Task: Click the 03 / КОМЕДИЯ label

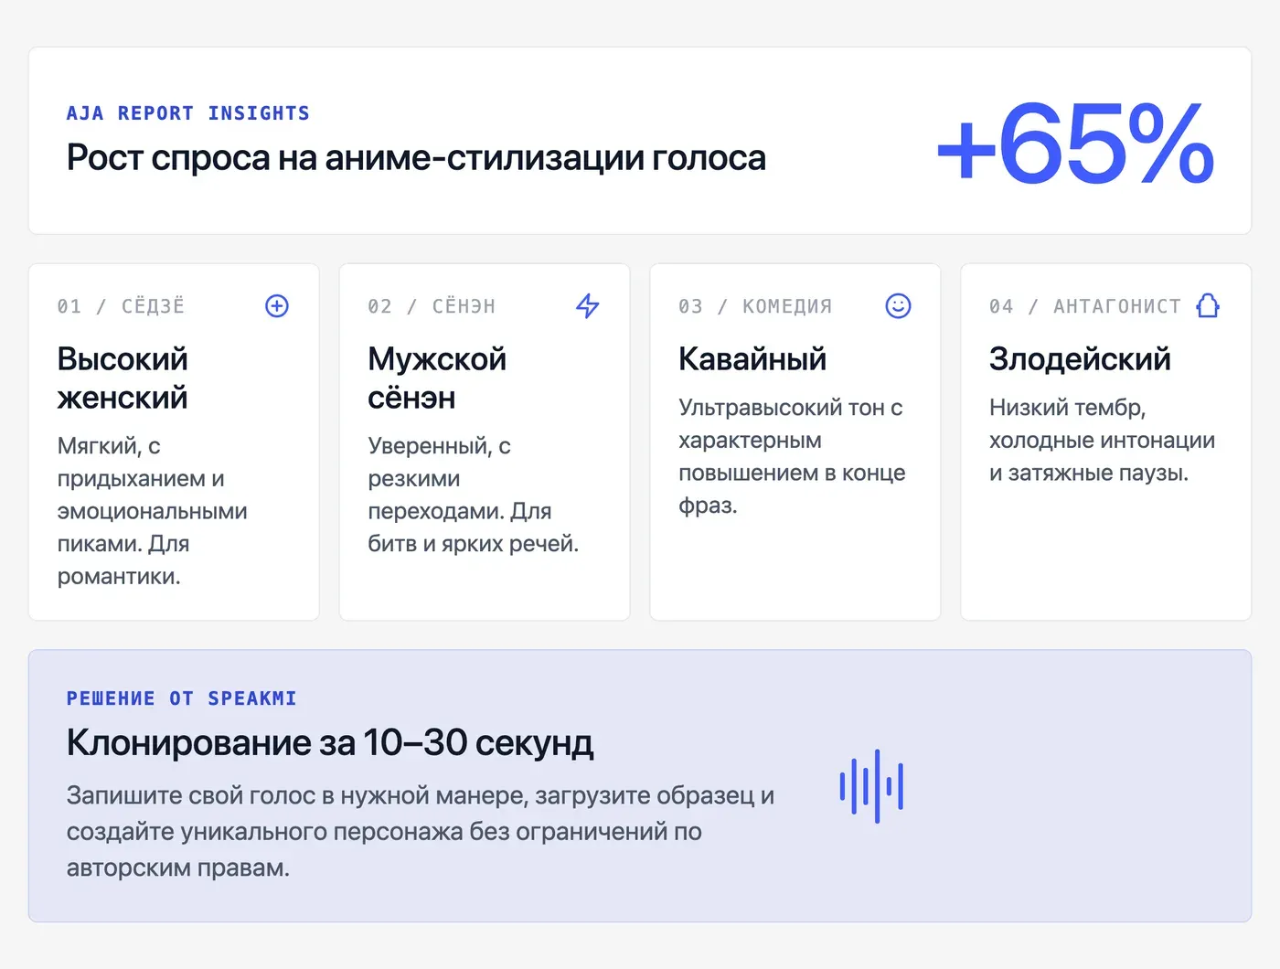Action: click(x=755, y=306)
